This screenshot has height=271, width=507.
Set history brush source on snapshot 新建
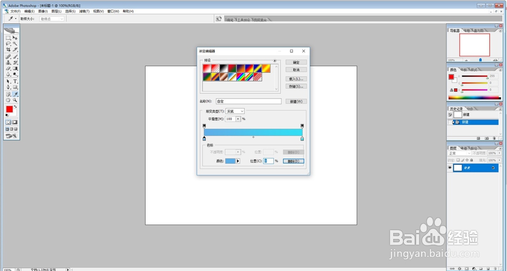coord(450,115)
